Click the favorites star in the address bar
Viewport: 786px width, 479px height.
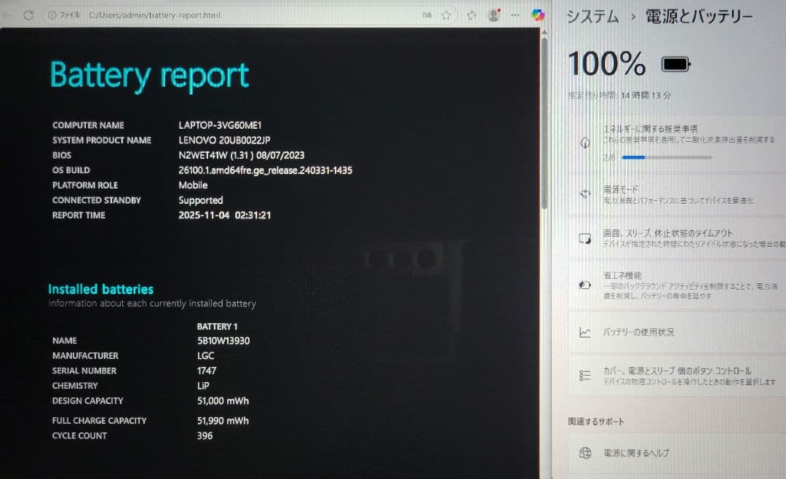(x=446, y=15)
